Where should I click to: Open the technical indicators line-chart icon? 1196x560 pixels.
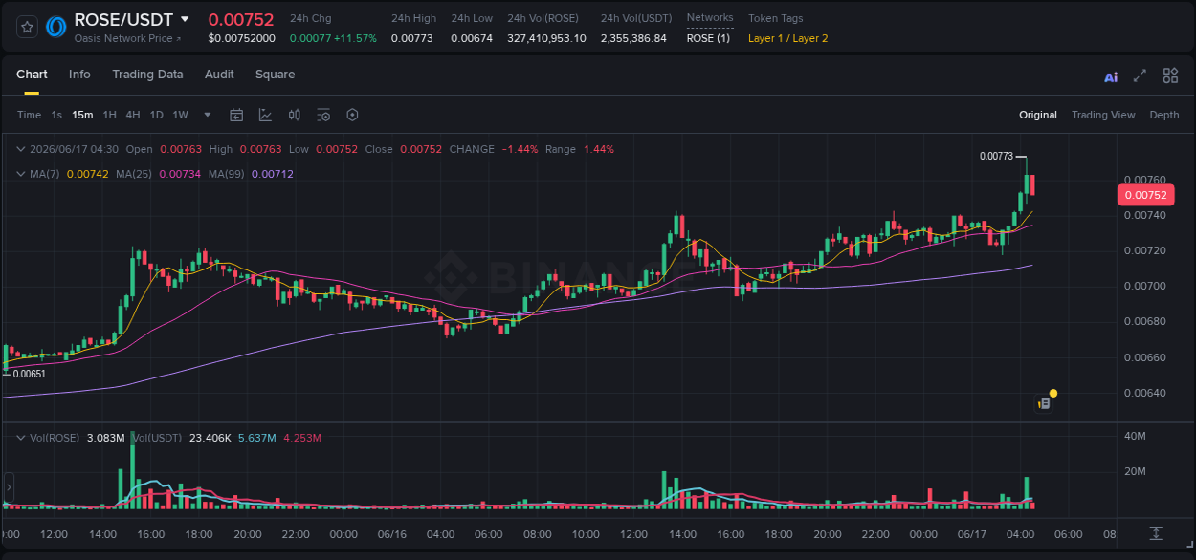(265, 115)
